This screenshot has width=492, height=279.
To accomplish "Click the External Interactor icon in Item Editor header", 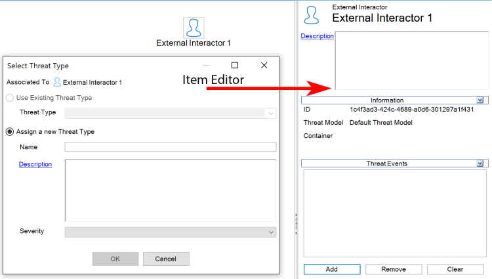I will (312, 14).
